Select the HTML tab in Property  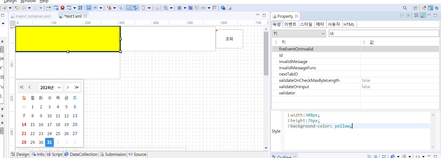(x=349, y=24)
